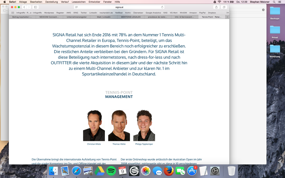
Task: Open the Share menu in Safari toolbar
Action: (x=216, y=7)
